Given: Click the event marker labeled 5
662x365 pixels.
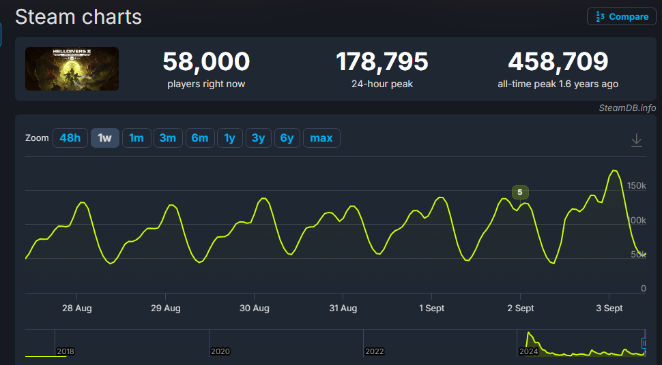Looking at the screenshot, I should coord(520,192).
